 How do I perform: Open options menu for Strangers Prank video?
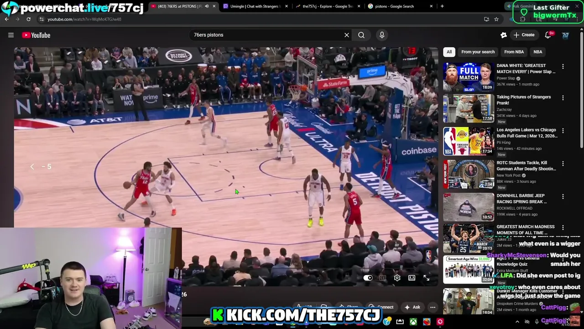click(x=563, y=98)
